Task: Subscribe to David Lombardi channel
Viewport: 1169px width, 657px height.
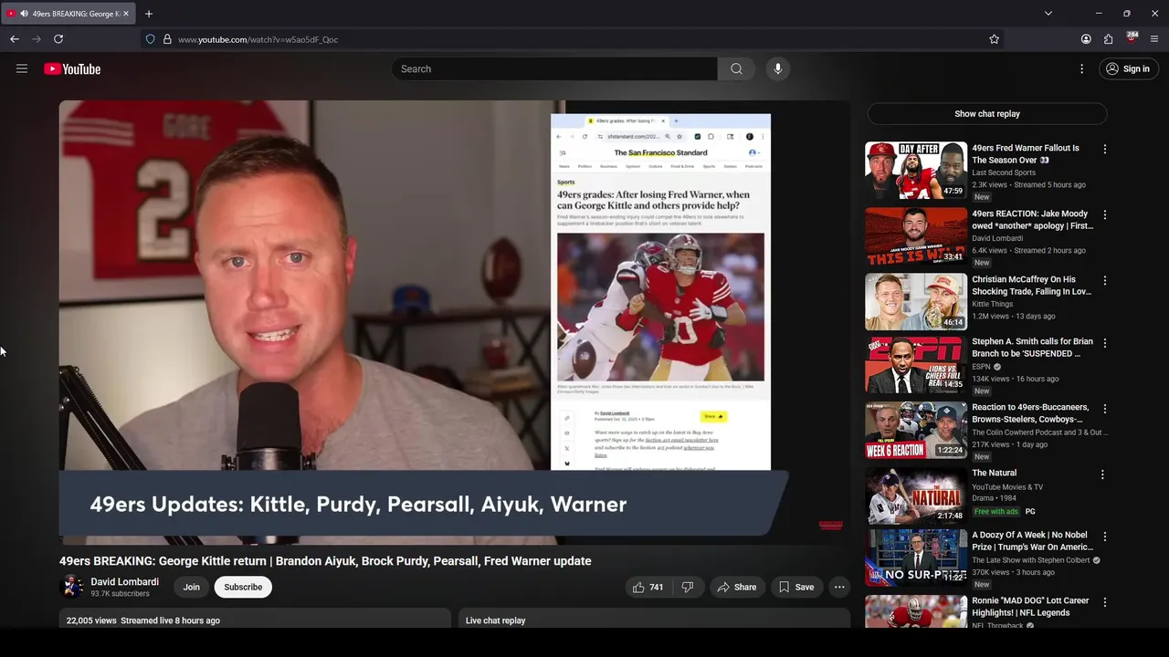Action: click(243, 588)
